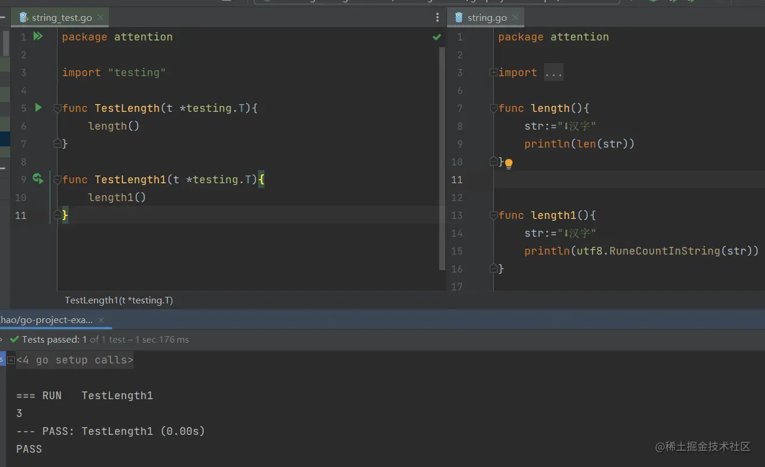Place cursor on 'length1()' call in test file
Screen dimensions: 765x467
click(117, 198)
